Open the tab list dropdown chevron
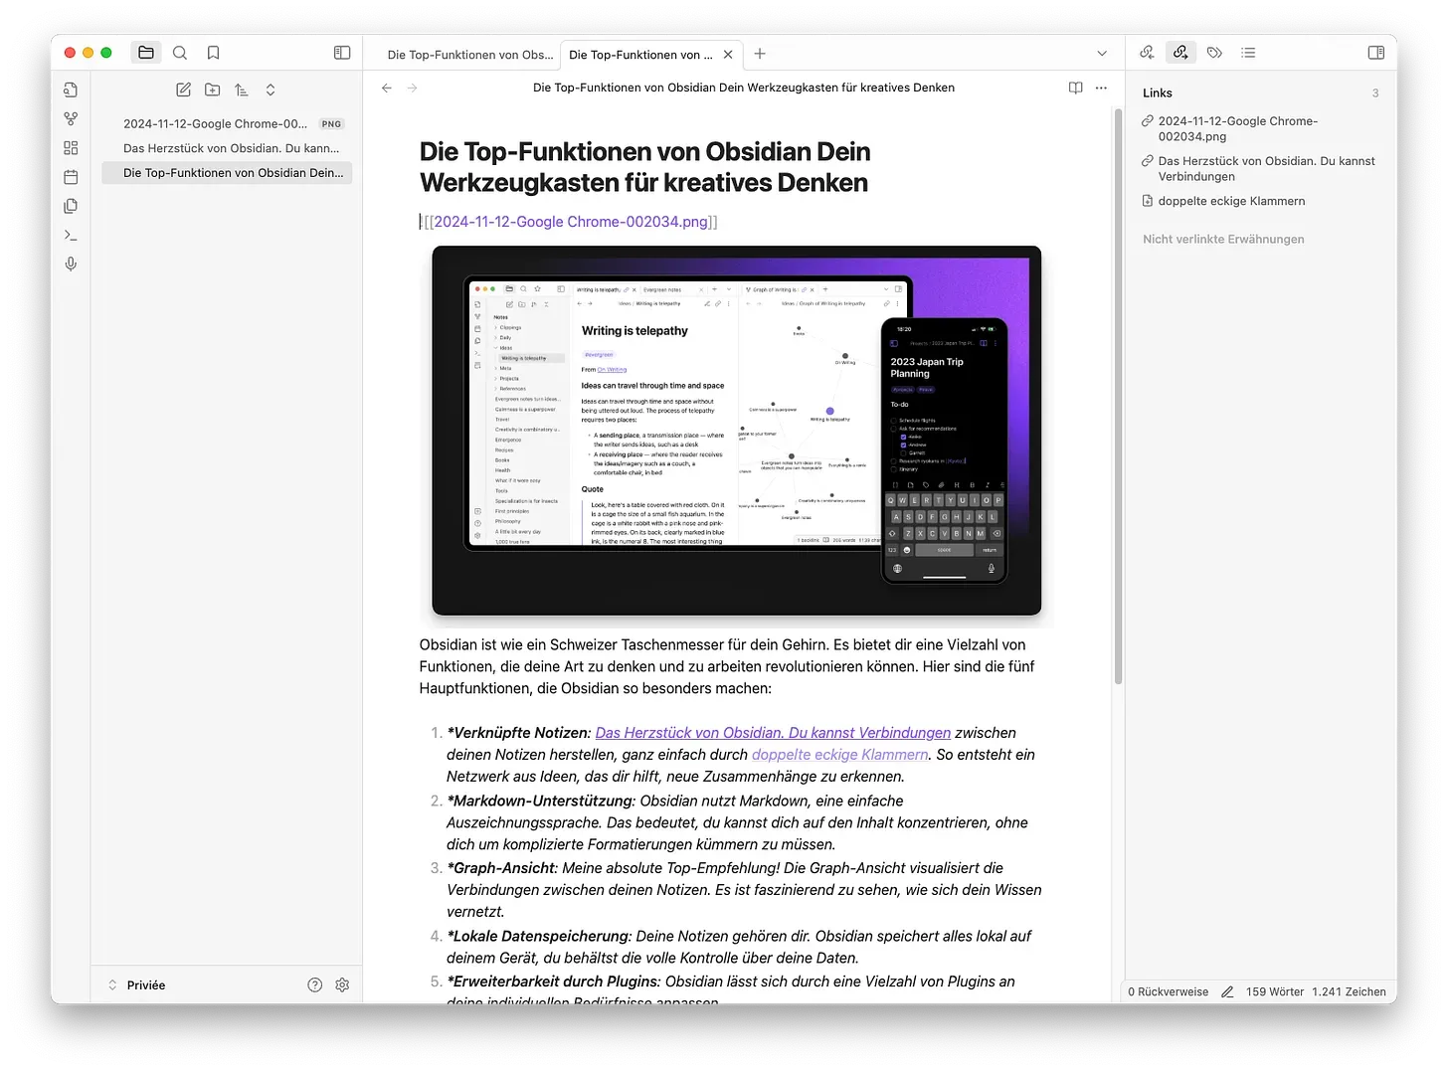The image size is (1448, 1071). pos(1102,54)
